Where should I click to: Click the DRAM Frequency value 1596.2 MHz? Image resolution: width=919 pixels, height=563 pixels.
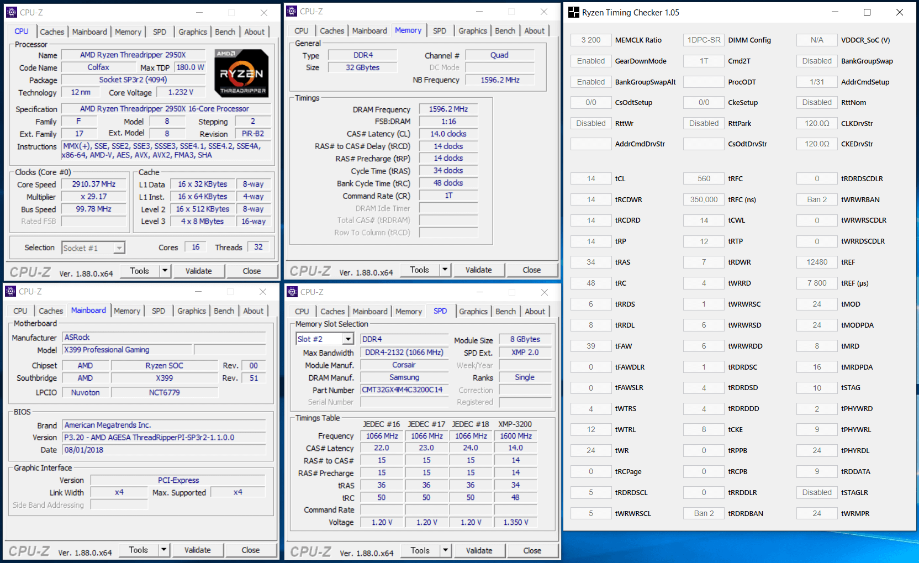(448, 109)
